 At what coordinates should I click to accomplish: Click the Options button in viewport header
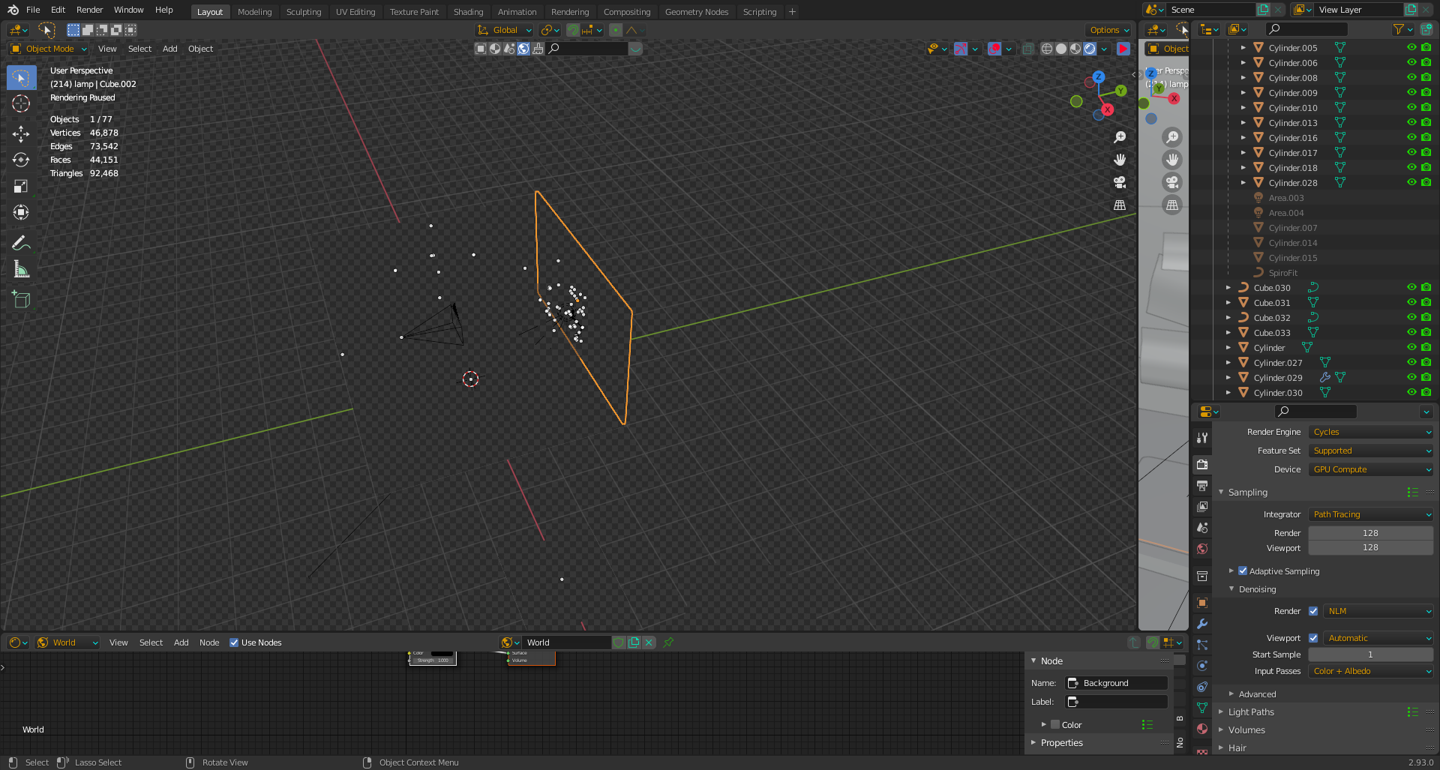(x=1108, y=30)
